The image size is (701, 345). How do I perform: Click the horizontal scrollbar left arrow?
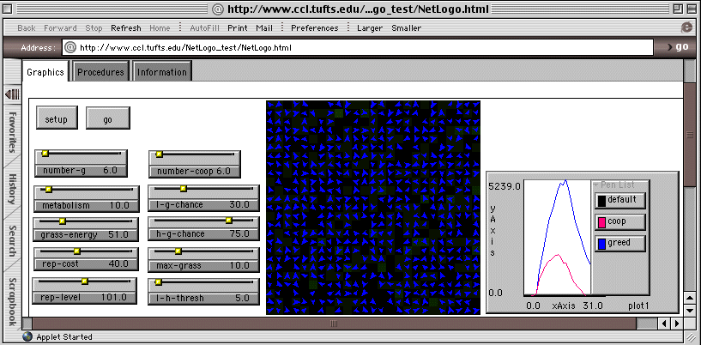662,324
